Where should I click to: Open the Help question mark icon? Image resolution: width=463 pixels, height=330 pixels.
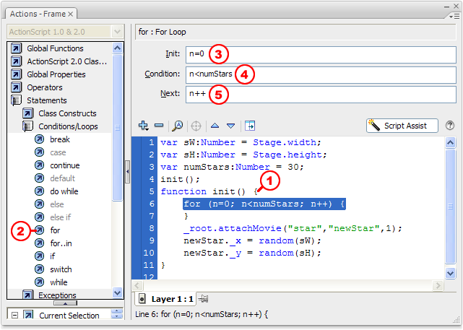click(x=450, y=126)
